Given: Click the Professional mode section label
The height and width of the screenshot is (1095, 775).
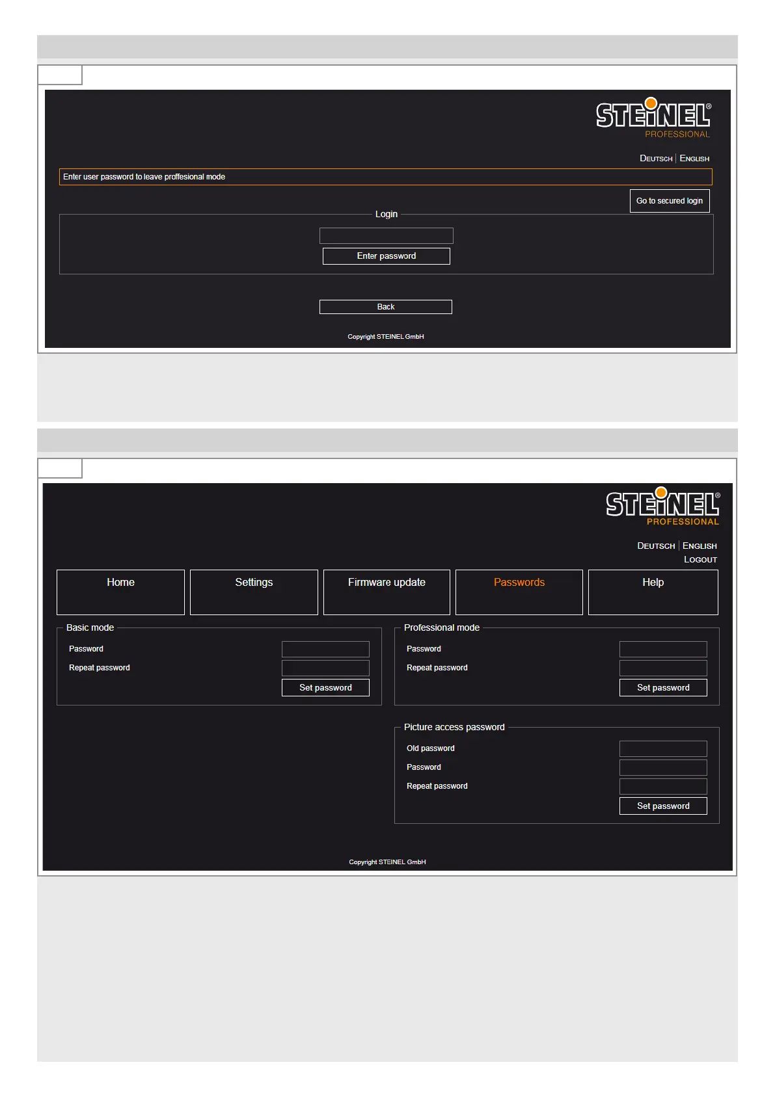Looking at the screenshot, I should point(442,628).
